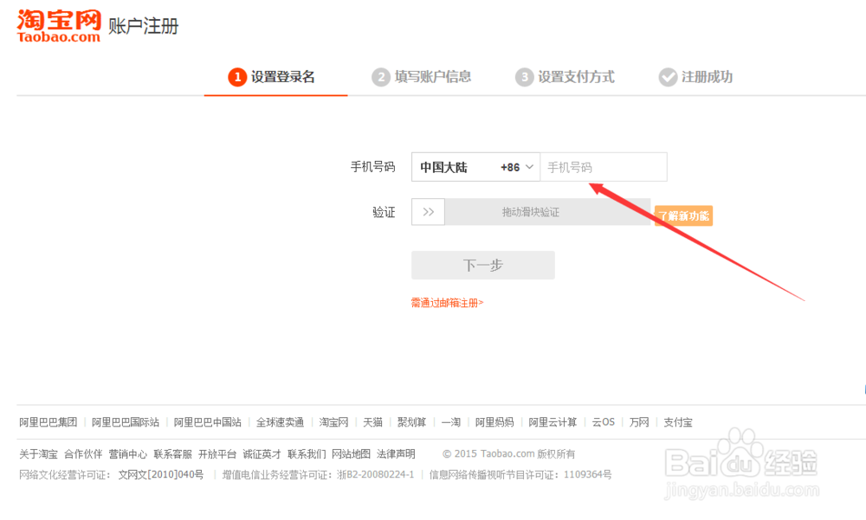Open the 阿里巴巴中国站 footer link
The width and height of the screenshot is (866, 520).
click(x=208, y=422)
